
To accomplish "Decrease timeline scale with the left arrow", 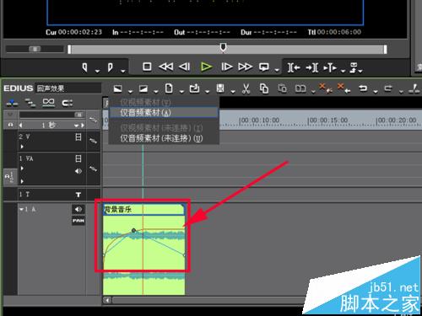I will pyautogui.click(x=21, y=126).
